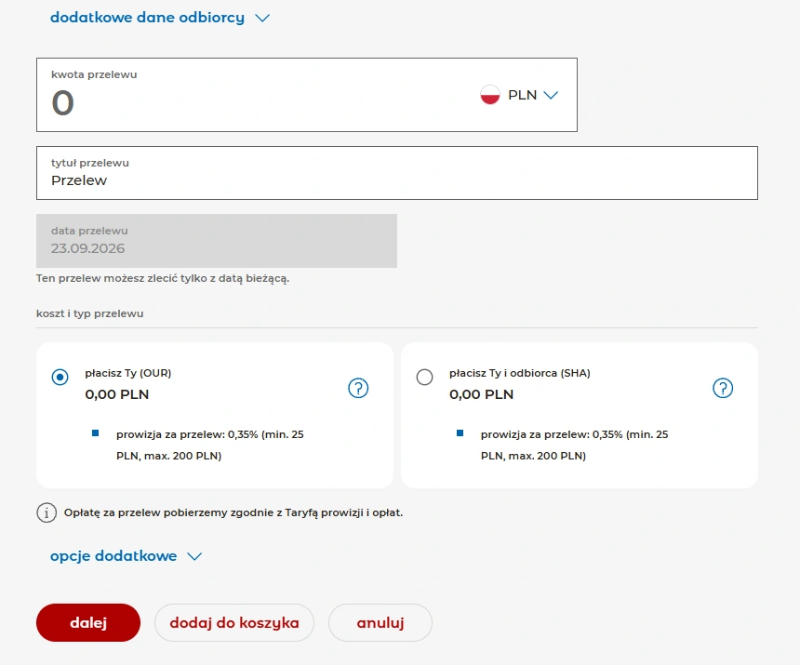The width and height of the screenshot is (800, 665).
Task: Select 'płacisz Ty (OUR)' radio button
Action: tap(60, 377)
